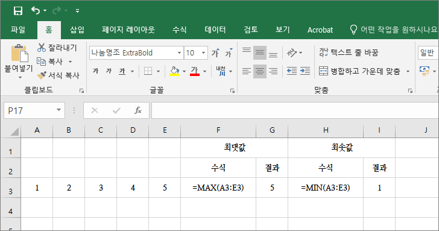Screen dimensions: 439x231
Task: Open the font size dropdown arrow
Action: coord(204,52)
